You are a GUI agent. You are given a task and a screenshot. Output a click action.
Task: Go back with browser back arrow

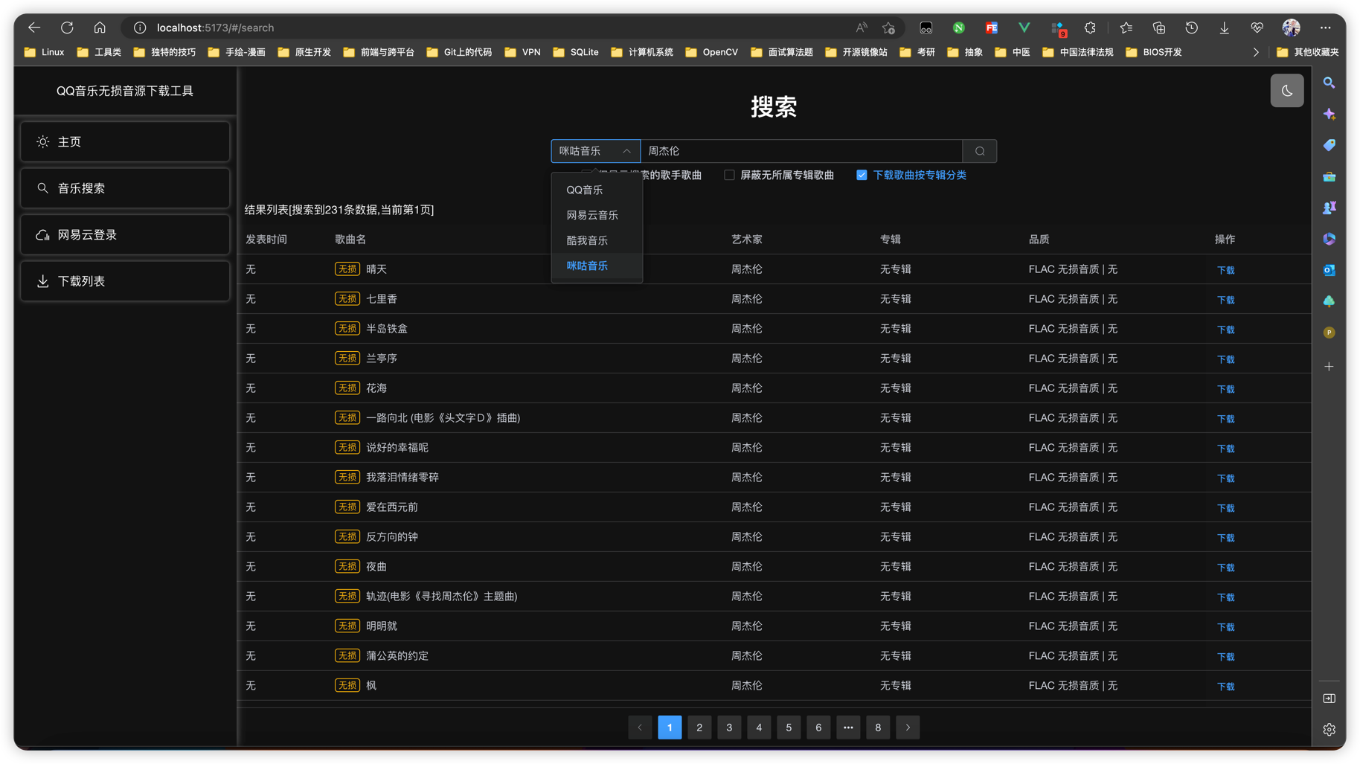click(x=34, y=28)
